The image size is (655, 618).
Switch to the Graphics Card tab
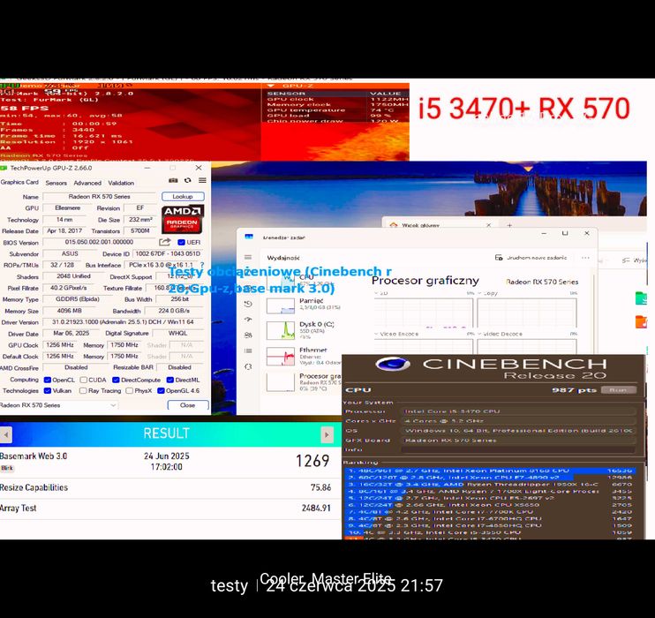[19, 182]
